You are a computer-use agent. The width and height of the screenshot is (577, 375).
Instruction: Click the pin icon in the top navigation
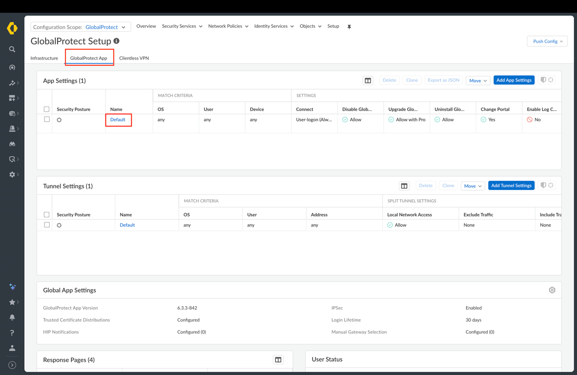[x=349, y=26]
